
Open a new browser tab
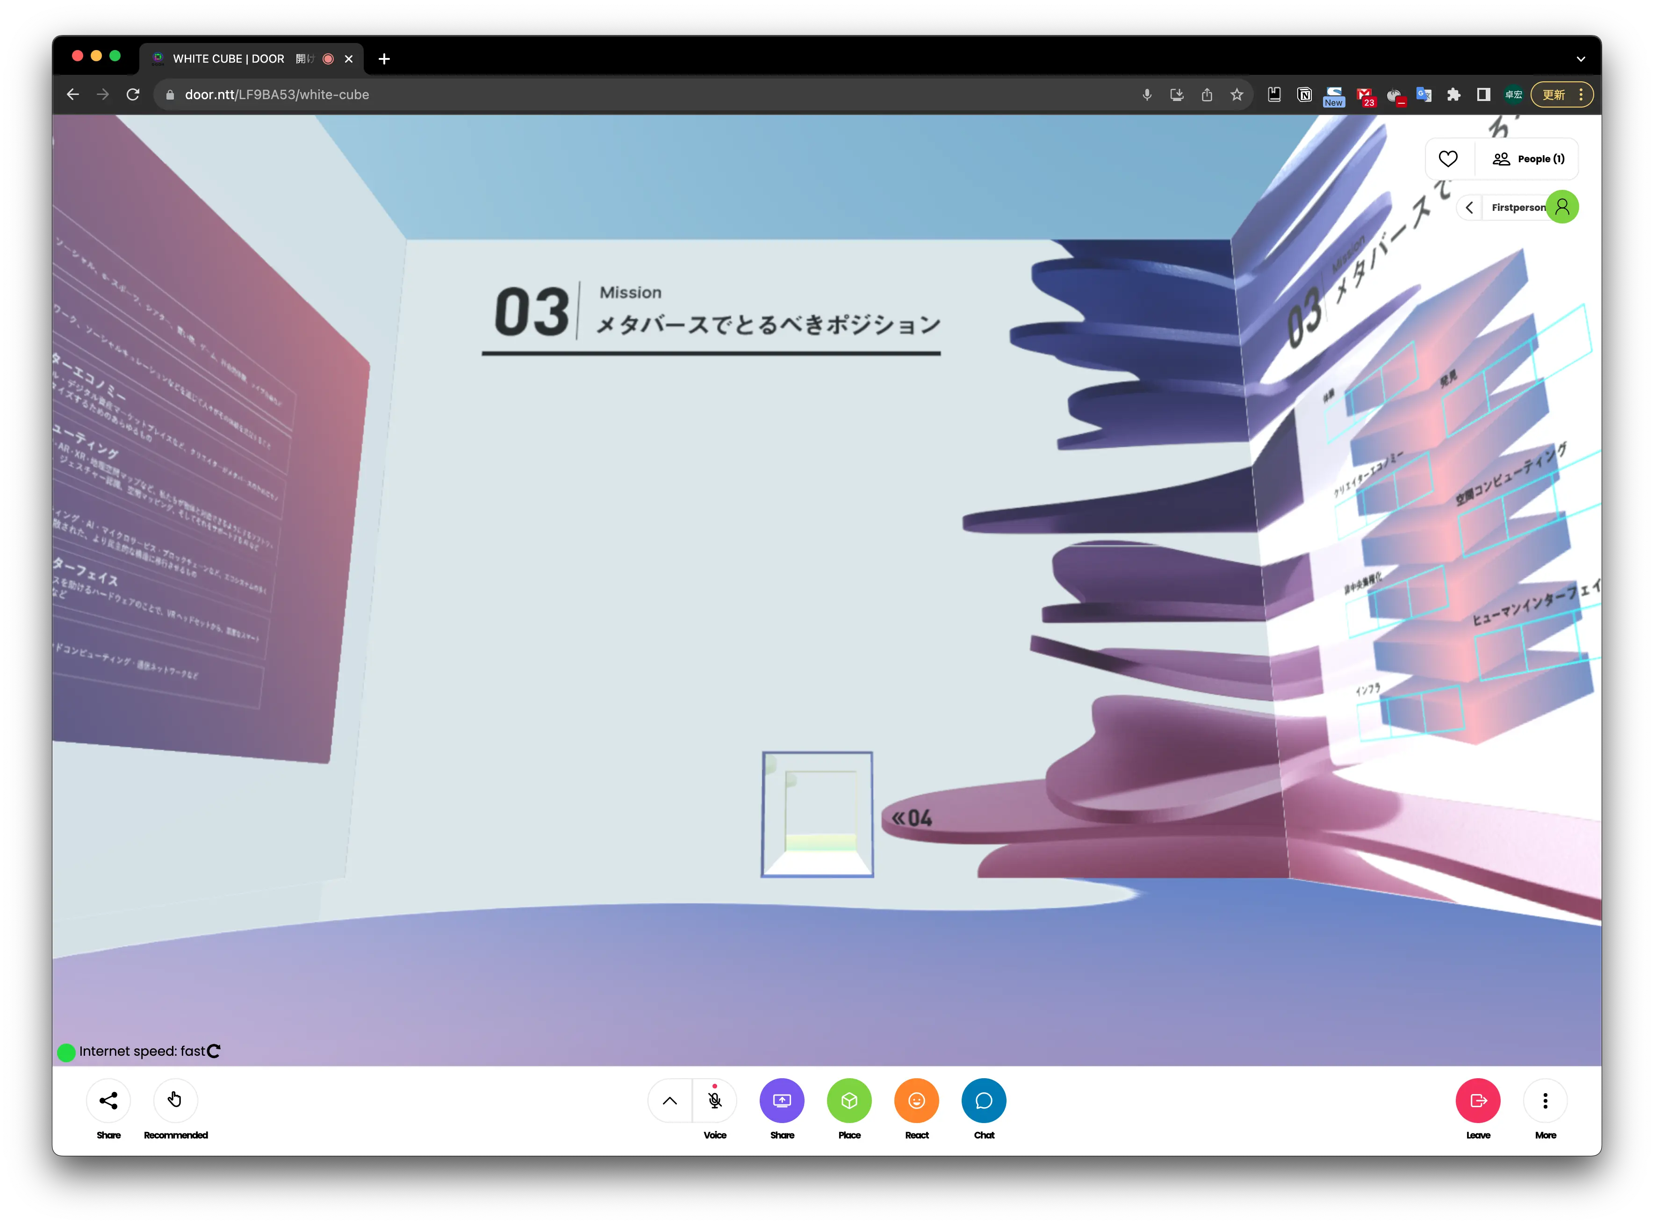tap(384, 58)
